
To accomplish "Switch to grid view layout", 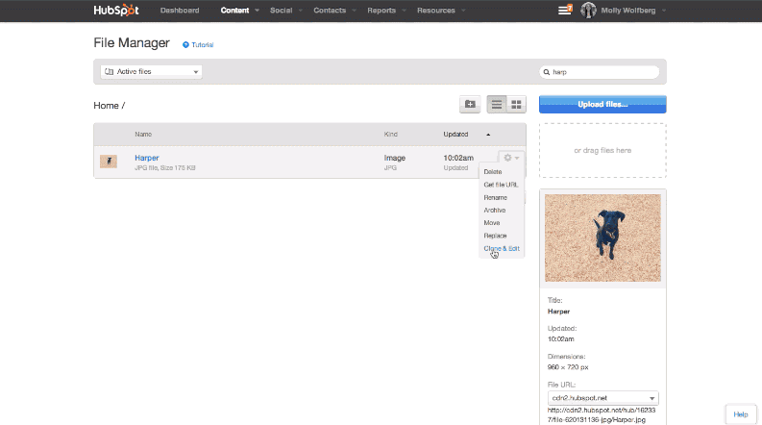I will (516, 104).
